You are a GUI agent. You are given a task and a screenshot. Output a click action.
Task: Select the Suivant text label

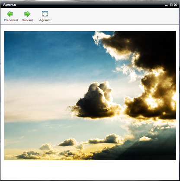click(28, 20)
